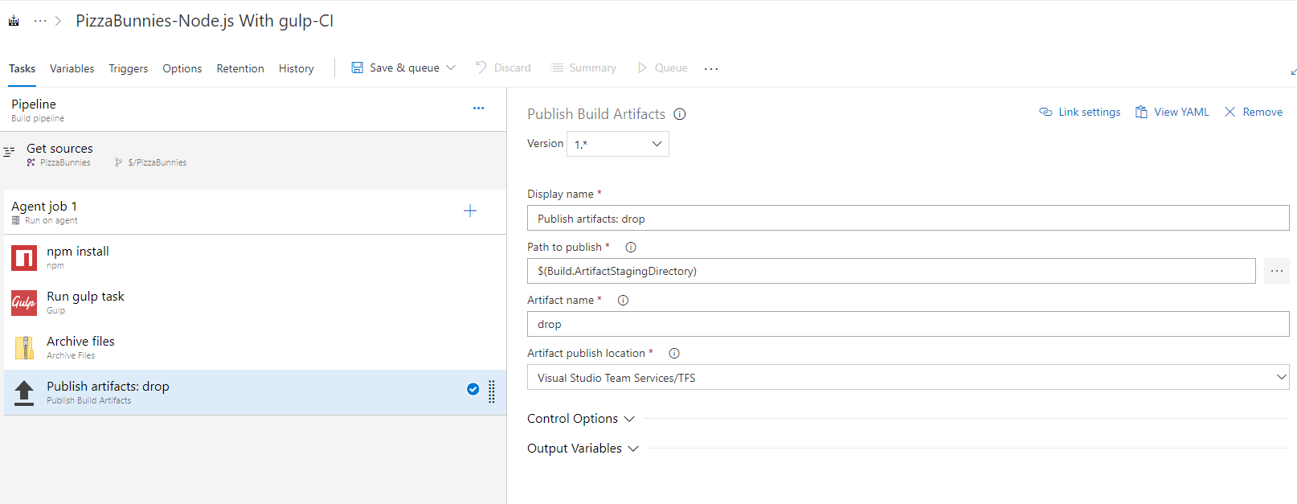Click the Summary button label
The height and width of the screenshot is (504, 1297).
593,68
